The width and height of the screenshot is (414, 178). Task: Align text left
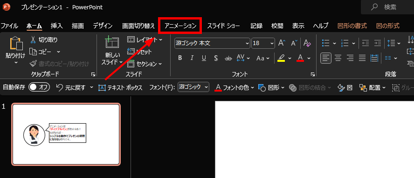326,58
